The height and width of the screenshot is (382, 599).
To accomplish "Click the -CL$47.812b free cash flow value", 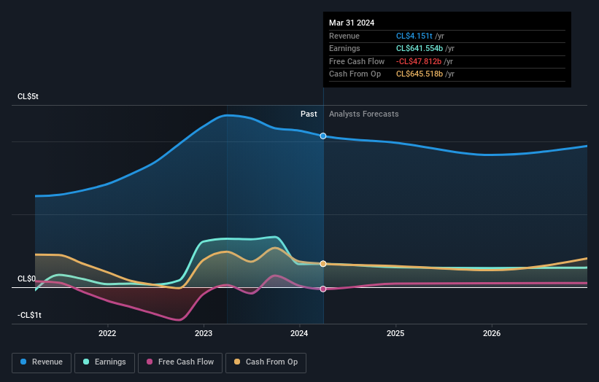I will coord(419,61).
